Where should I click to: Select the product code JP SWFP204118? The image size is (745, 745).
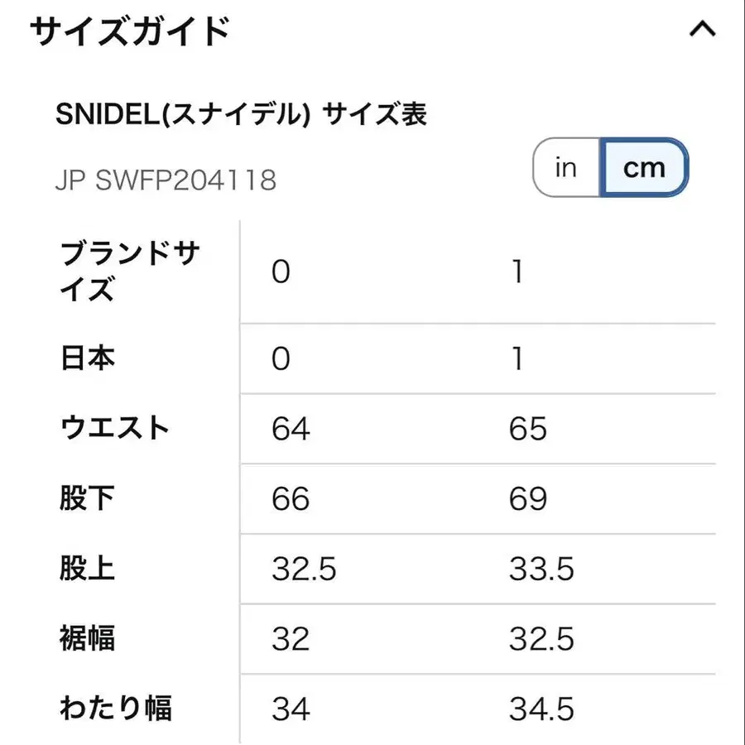[x=166, y=180]
